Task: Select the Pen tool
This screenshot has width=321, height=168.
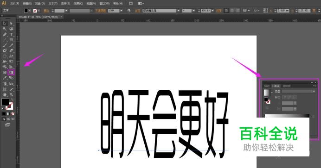Action: coord(5,35)
